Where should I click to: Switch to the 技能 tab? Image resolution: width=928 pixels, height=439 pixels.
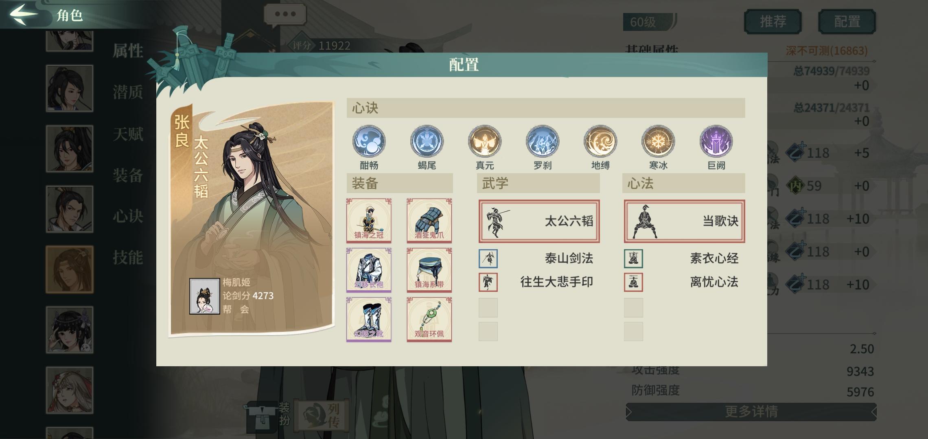pos(128,258)
